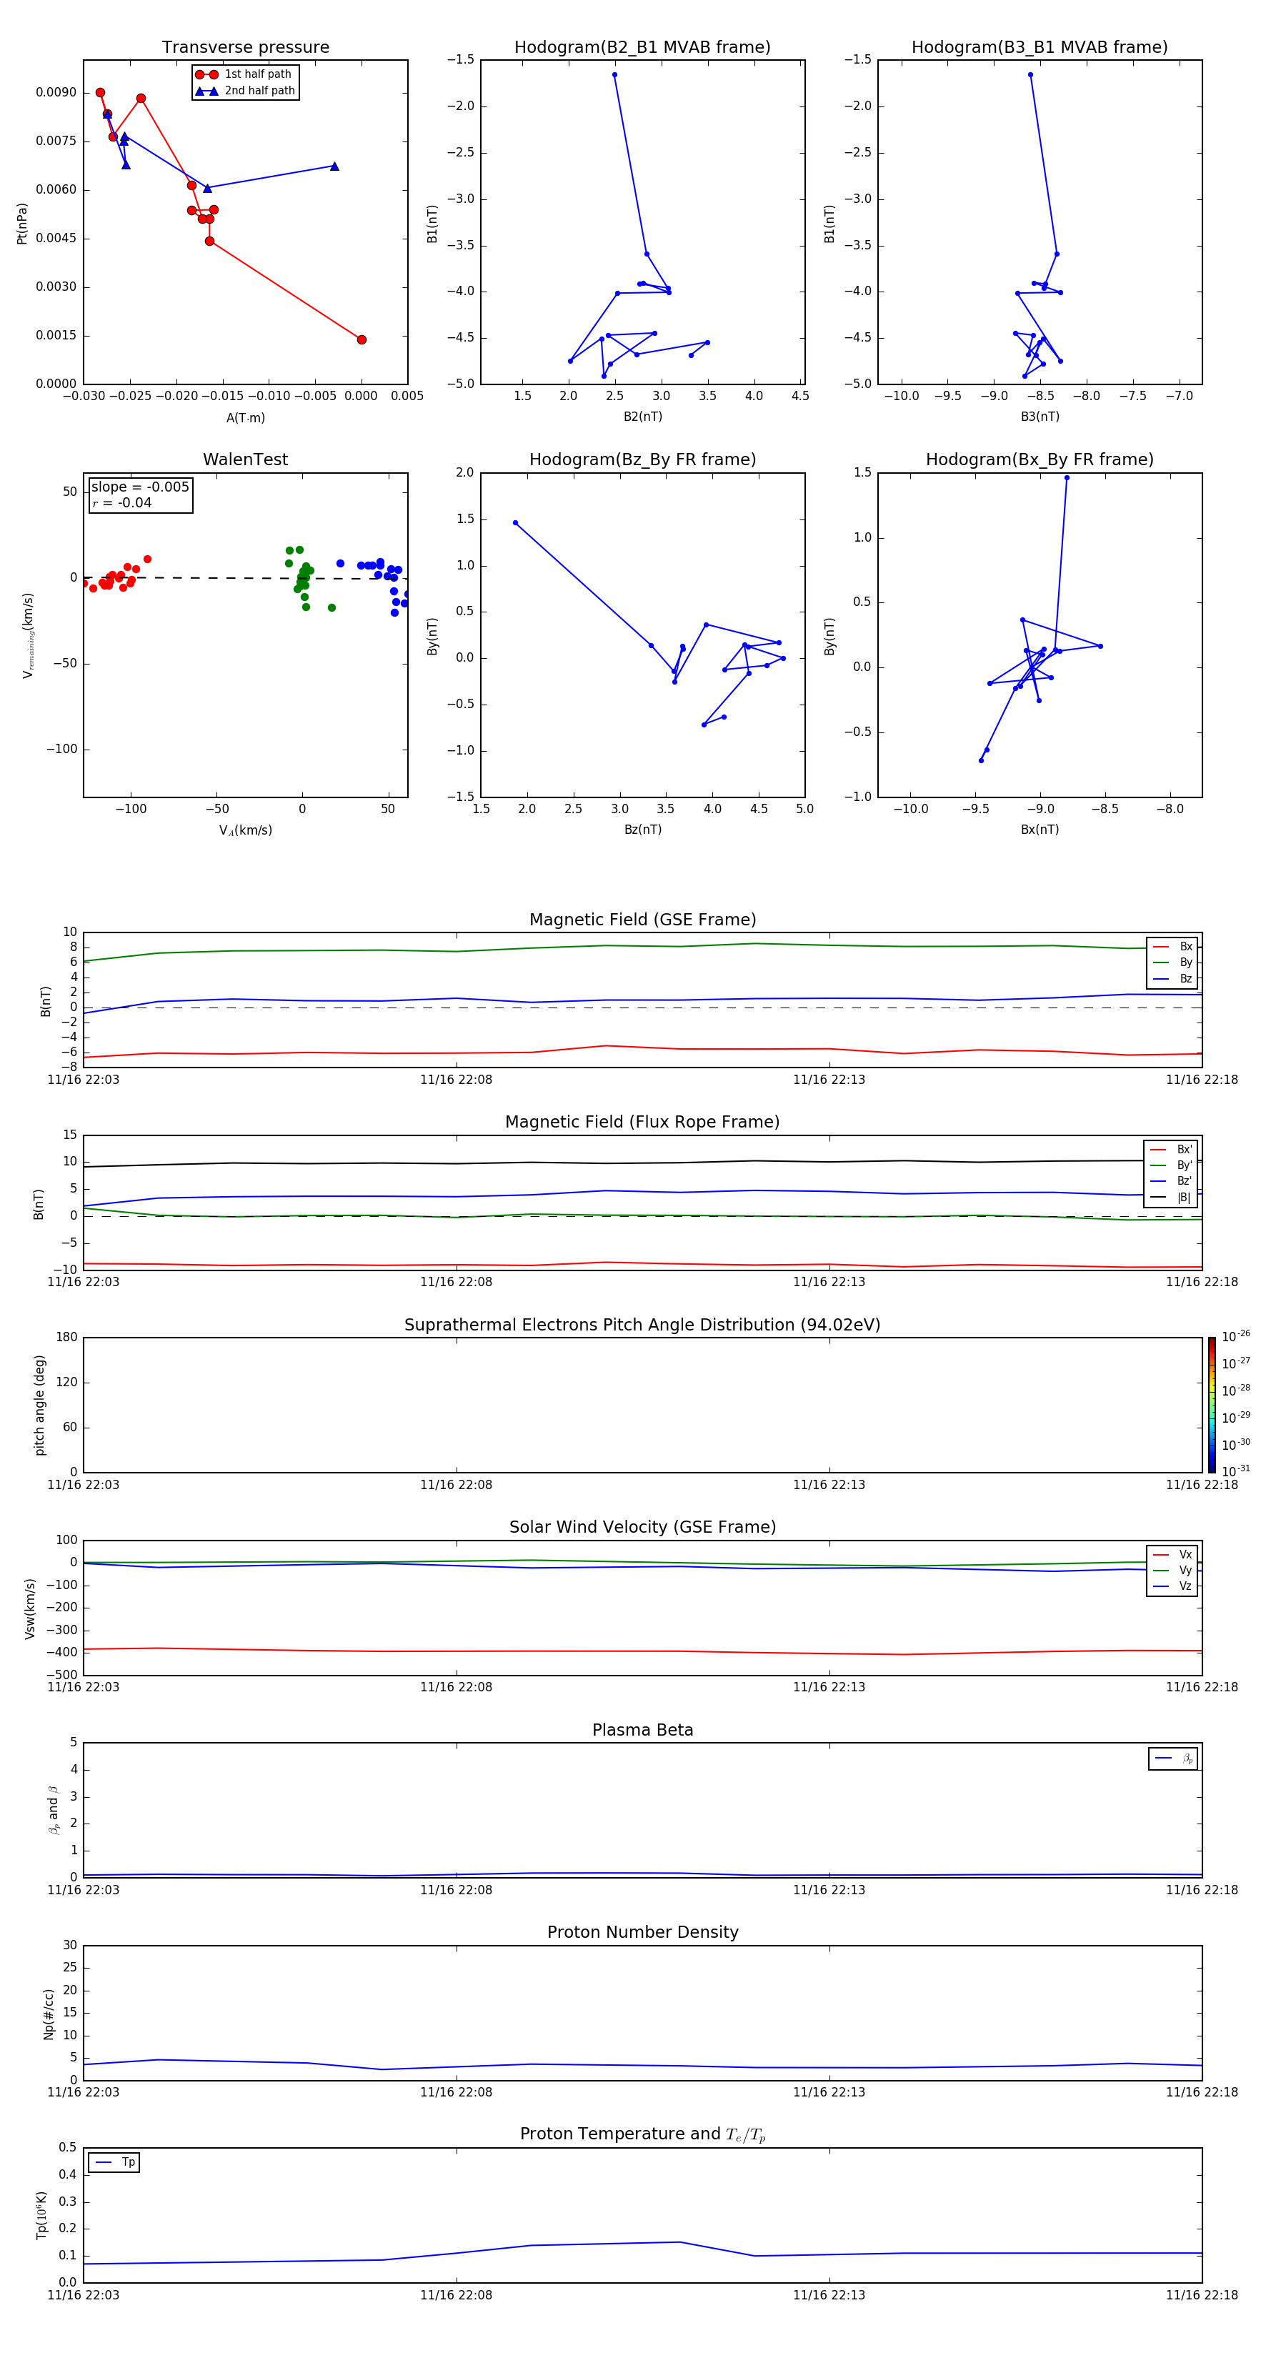Click the "Solar Wind Velocity (GSE Frame)" title
Viewport: 1286px width, 2358px height.
tap(642, 1527)
